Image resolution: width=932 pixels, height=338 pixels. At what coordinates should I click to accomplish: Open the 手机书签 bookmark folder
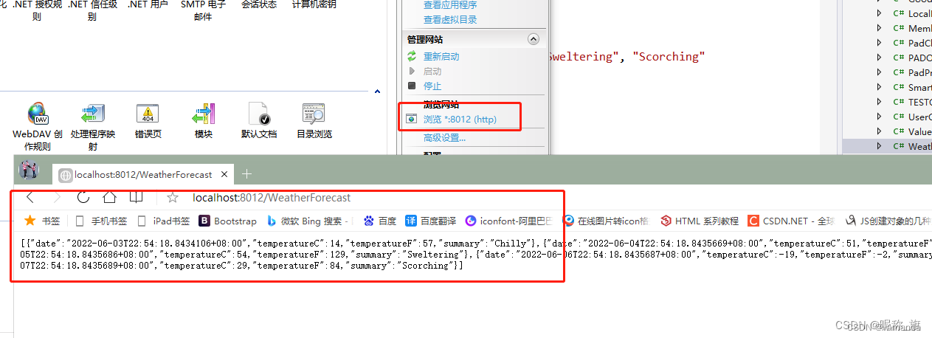(101, 221)
